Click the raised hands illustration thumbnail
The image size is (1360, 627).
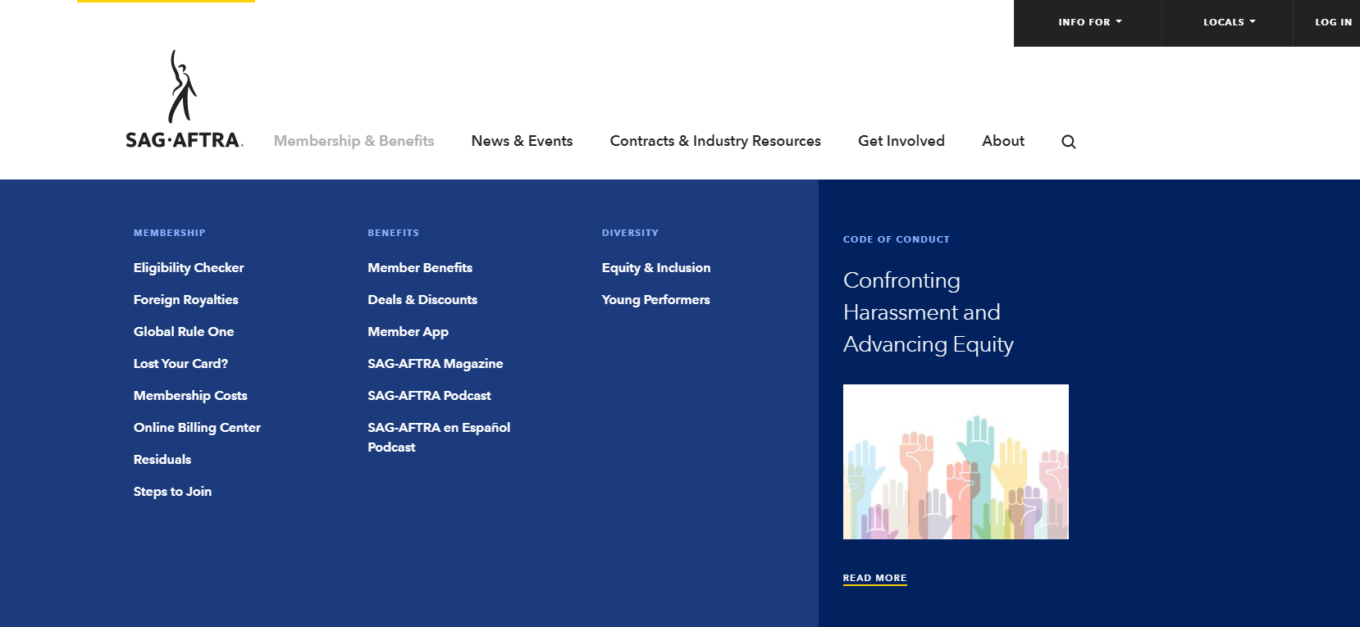click(x=956, y=461)
